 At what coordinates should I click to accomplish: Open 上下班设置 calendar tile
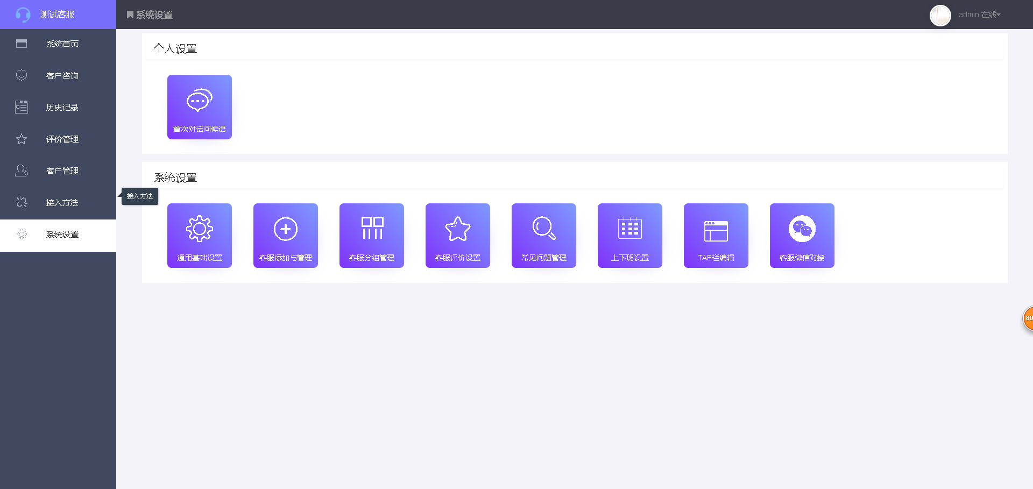[630, 236]
